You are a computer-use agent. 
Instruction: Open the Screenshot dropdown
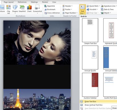click(x=37, y=13)
